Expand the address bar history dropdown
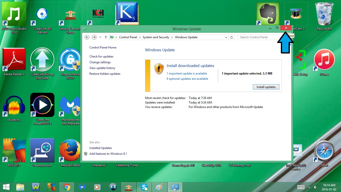341x192 pixels. tap(226, 37)
